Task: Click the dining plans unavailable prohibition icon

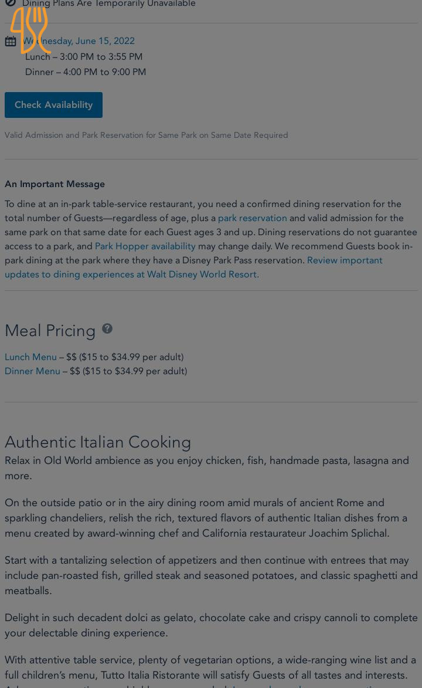Action: (11, 4)
